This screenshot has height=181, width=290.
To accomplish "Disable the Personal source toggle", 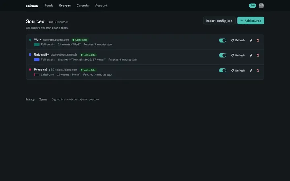I will [x=222, y=70].
